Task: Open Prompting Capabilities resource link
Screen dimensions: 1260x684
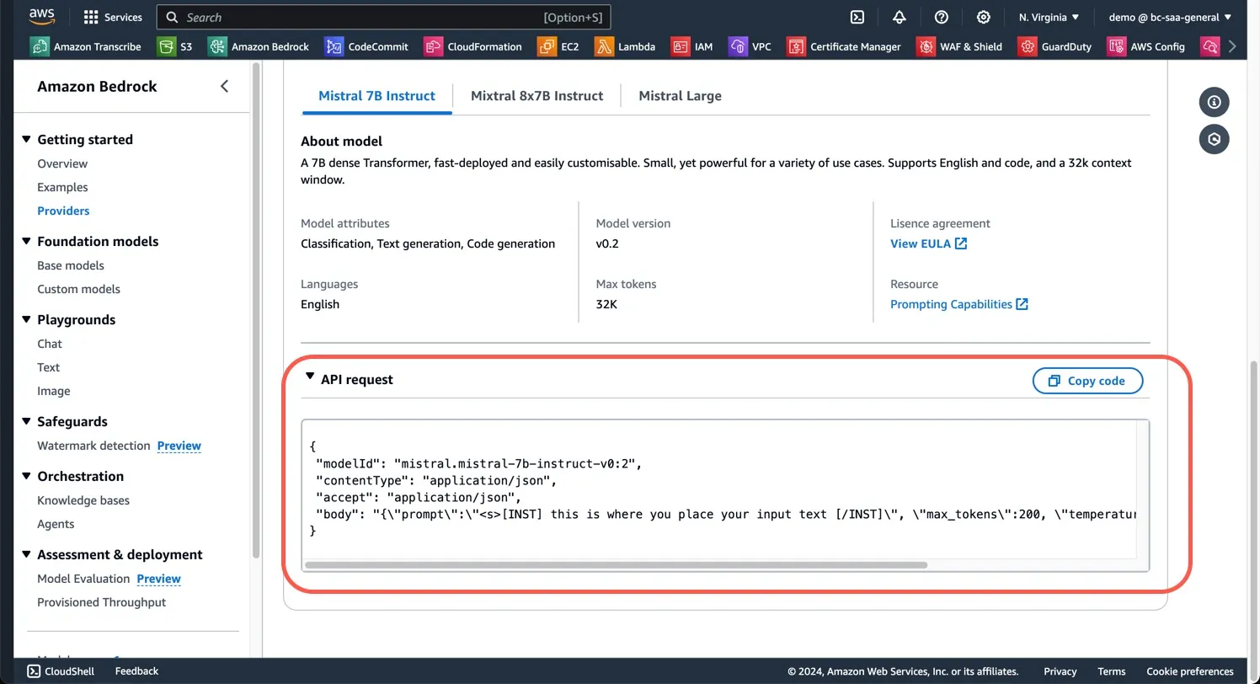Action: coord(958,304)
